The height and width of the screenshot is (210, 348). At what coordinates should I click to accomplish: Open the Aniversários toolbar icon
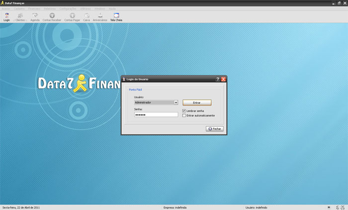100,17
